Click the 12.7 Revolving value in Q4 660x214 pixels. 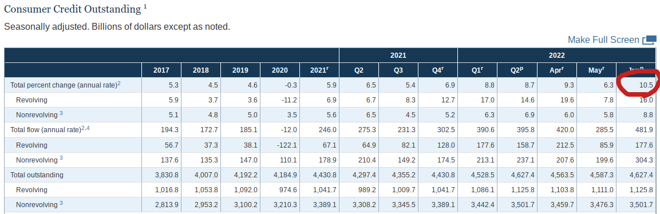click(448, 100)
